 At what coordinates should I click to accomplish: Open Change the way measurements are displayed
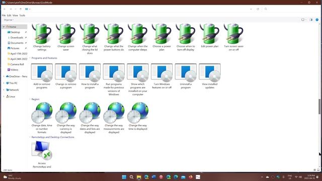[x=114, y=118]
